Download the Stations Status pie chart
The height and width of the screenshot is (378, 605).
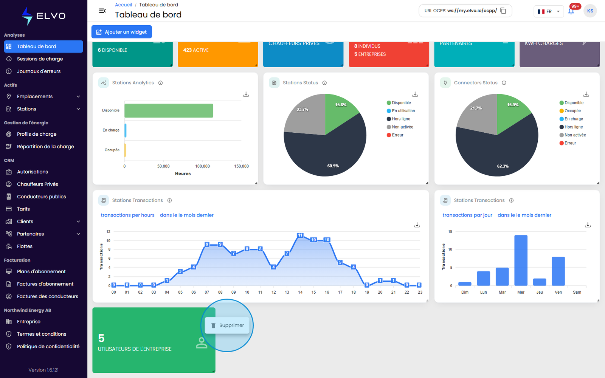tap(415, 94)
